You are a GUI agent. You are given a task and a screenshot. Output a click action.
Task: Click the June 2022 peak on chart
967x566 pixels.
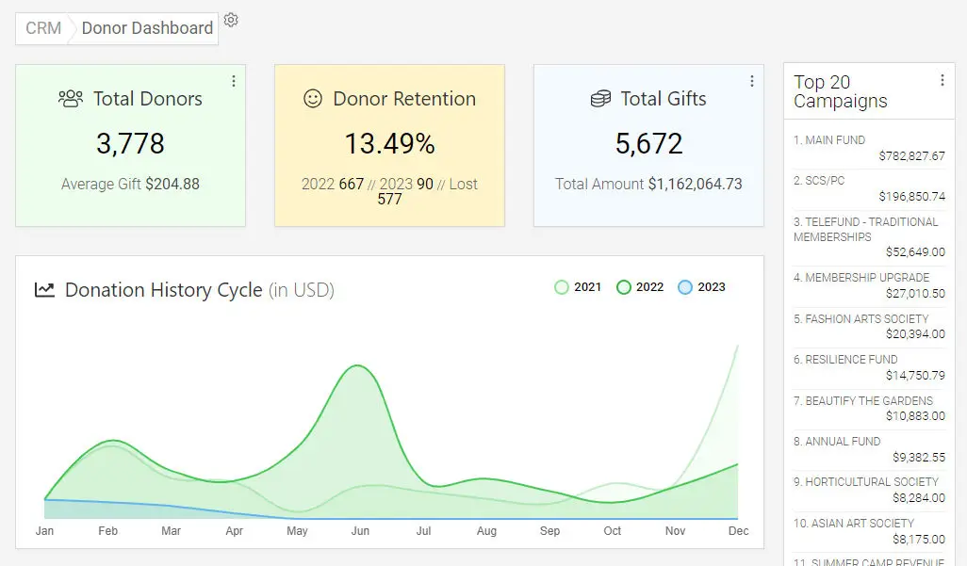358,365
